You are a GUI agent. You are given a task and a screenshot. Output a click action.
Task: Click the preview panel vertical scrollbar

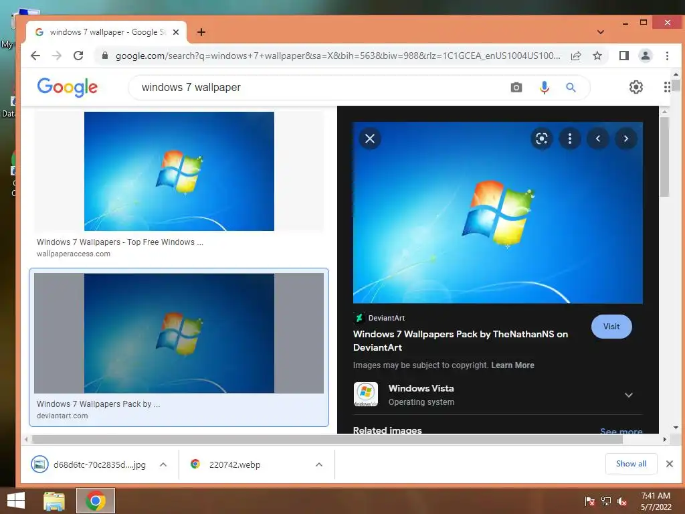pos(664,157)
